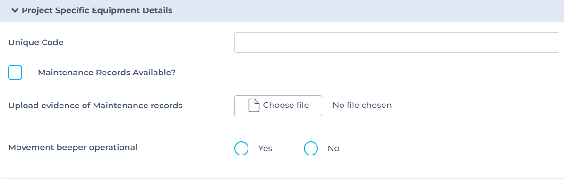Click the Maintenance Records Available? label text
Image resolution: width=564 pixels, height=179 pixels.
pyautogui.click(x=106, y=73)
